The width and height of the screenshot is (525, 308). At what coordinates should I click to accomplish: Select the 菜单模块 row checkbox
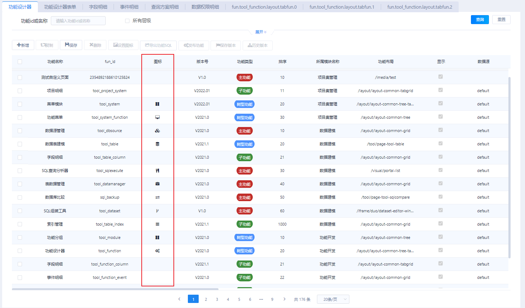tap(20, 104)
